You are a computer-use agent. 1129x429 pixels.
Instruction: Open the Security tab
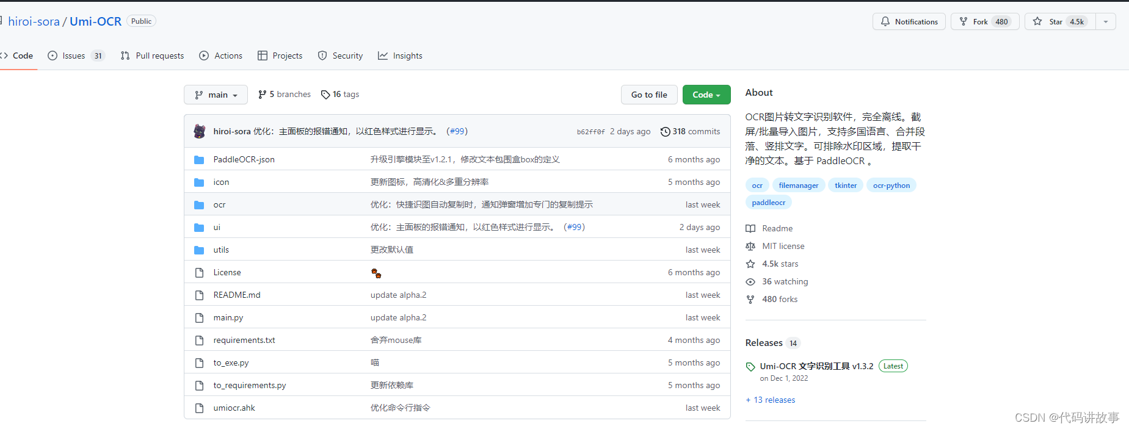click(x=340, y=56)
